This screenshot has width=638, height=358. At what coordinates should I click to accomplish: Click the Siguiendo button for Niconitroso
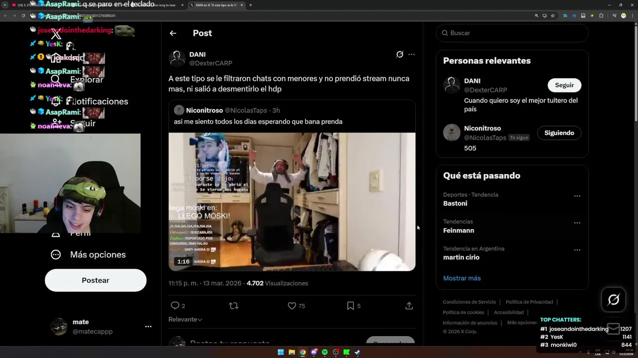tap(559, 133)
